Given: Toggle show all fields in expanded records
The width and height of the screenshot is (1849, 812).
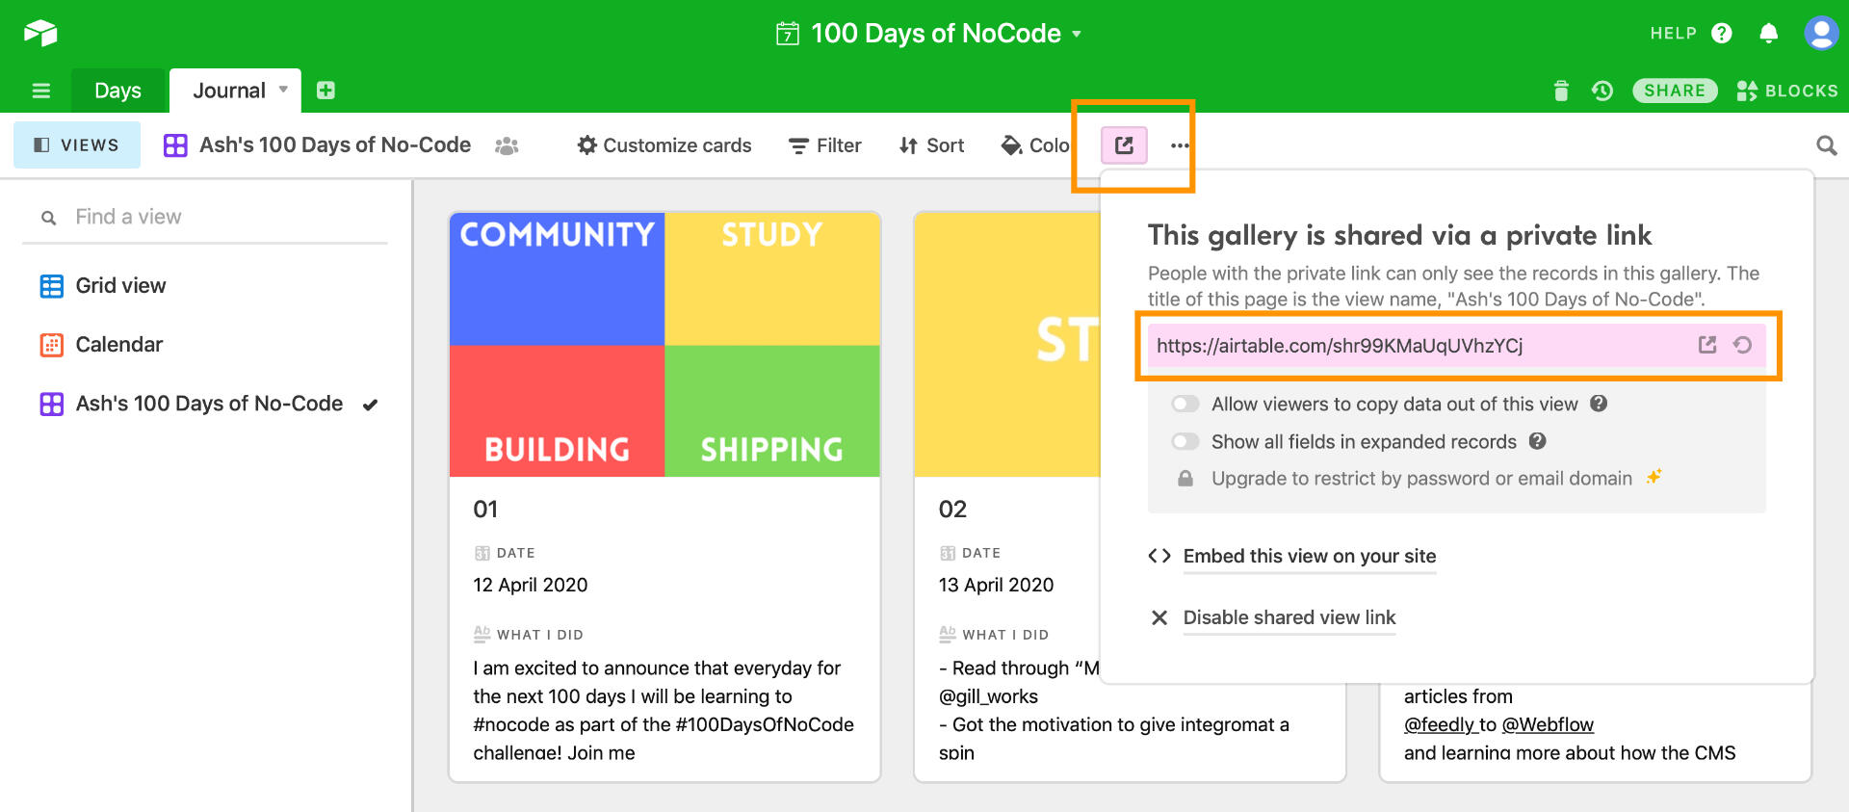Looking at the screenshot, I should click(1185, 441).
